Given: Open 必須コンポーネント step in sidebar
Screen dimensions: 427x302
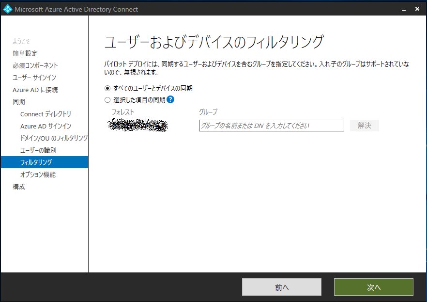Looking at the screenshot, I should pyautogui.click(x=35, y=65).
